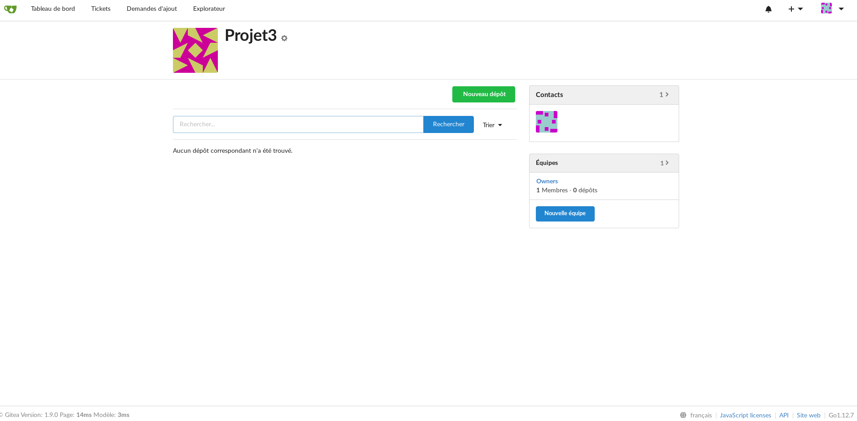857x421 pixels.
Task: Open the Owners team link
Action: click(x=547, y=181)
